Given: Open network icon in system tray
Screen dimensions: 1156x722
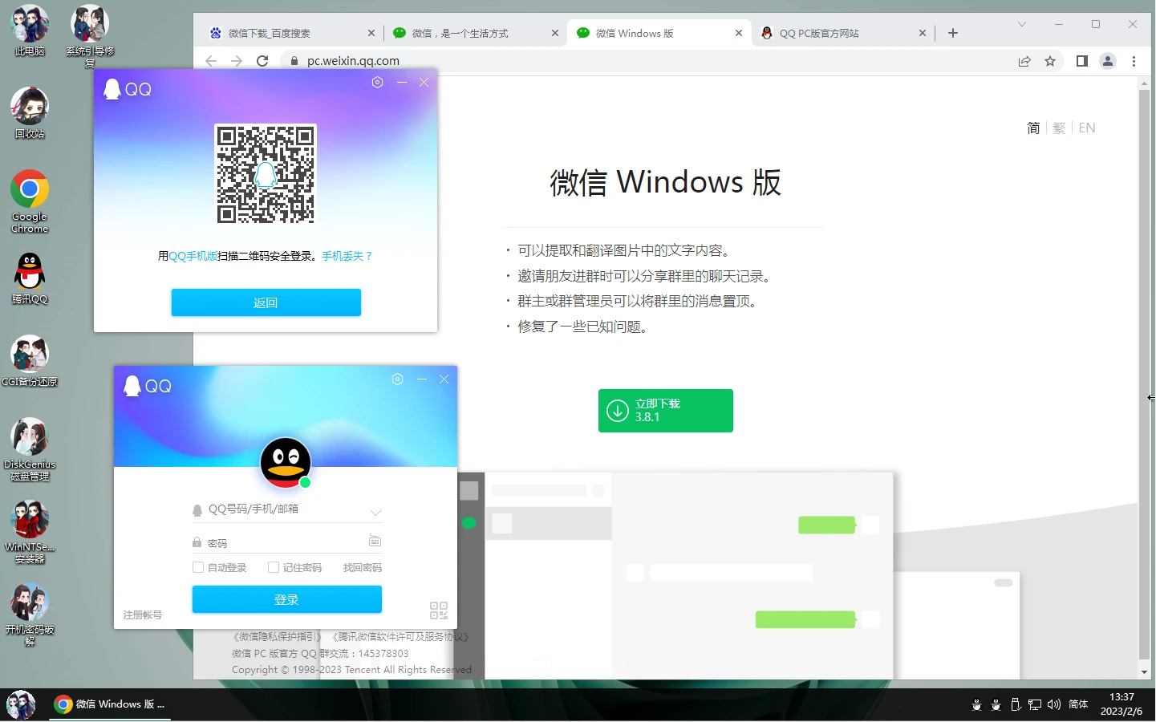Looking at the screenshot, I should [x=1035, y=704].
